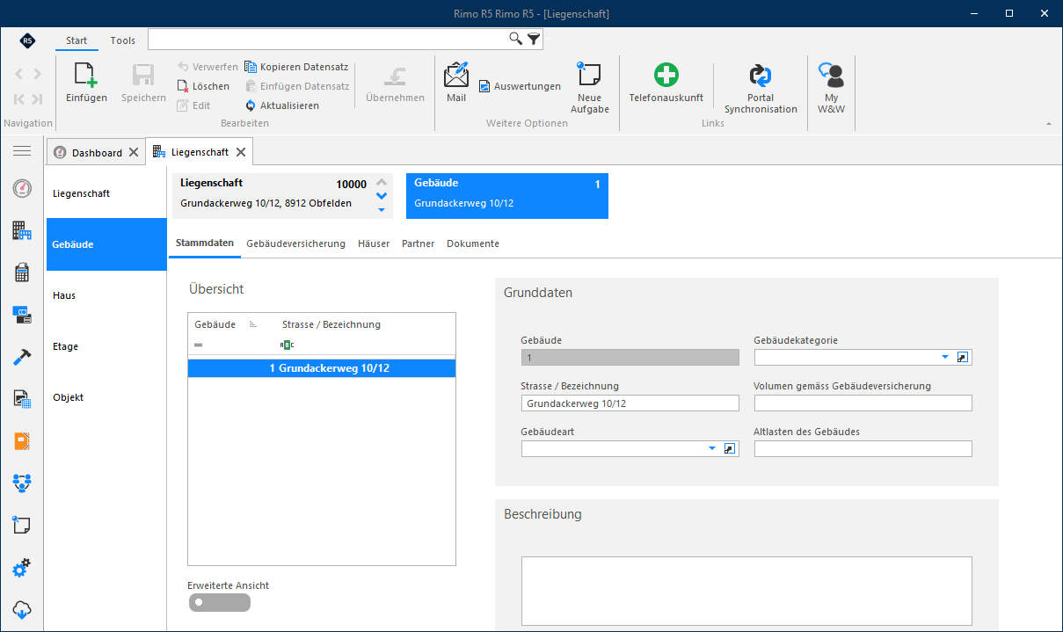Go to previous Liegenschaft with up chevron
The height and width of the screenshot is (632, 1063).
click(382, 183)
